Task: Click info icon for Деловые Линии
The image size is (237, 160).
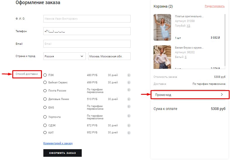Action: click(129, 99)
